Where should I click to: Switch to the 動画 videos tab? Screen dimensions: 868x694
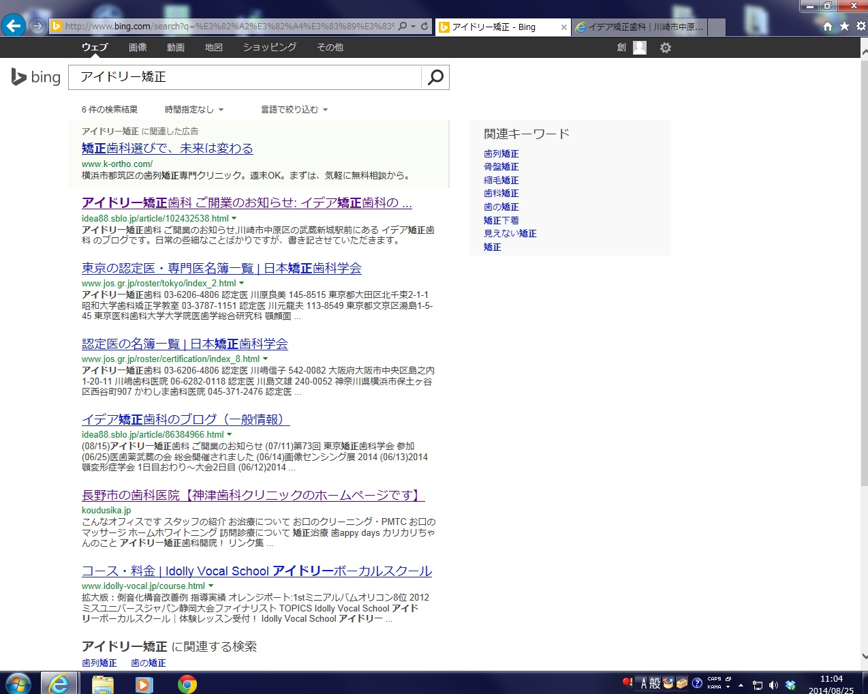point(176,48)
